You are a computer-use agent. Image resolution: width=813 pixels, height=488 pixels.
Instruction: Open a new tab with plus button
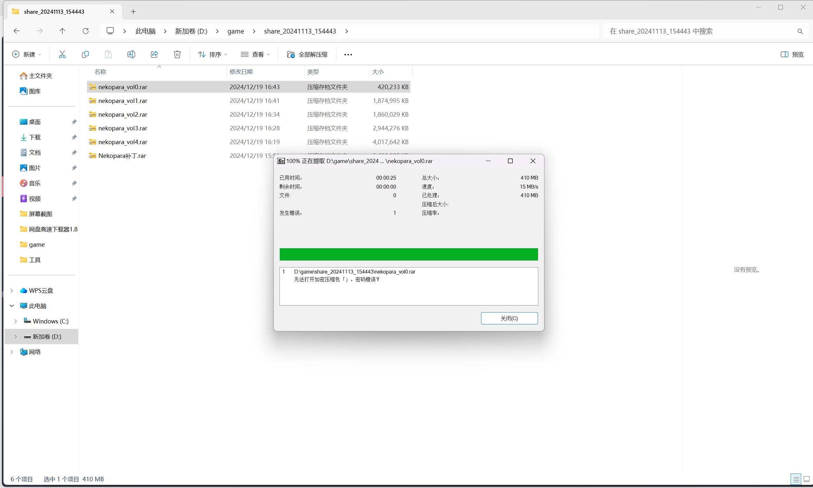click(133, 12)
